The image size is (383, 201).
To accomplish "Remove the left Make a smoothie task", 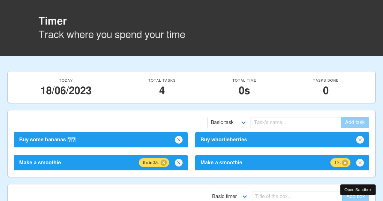I will pos(179,163).
